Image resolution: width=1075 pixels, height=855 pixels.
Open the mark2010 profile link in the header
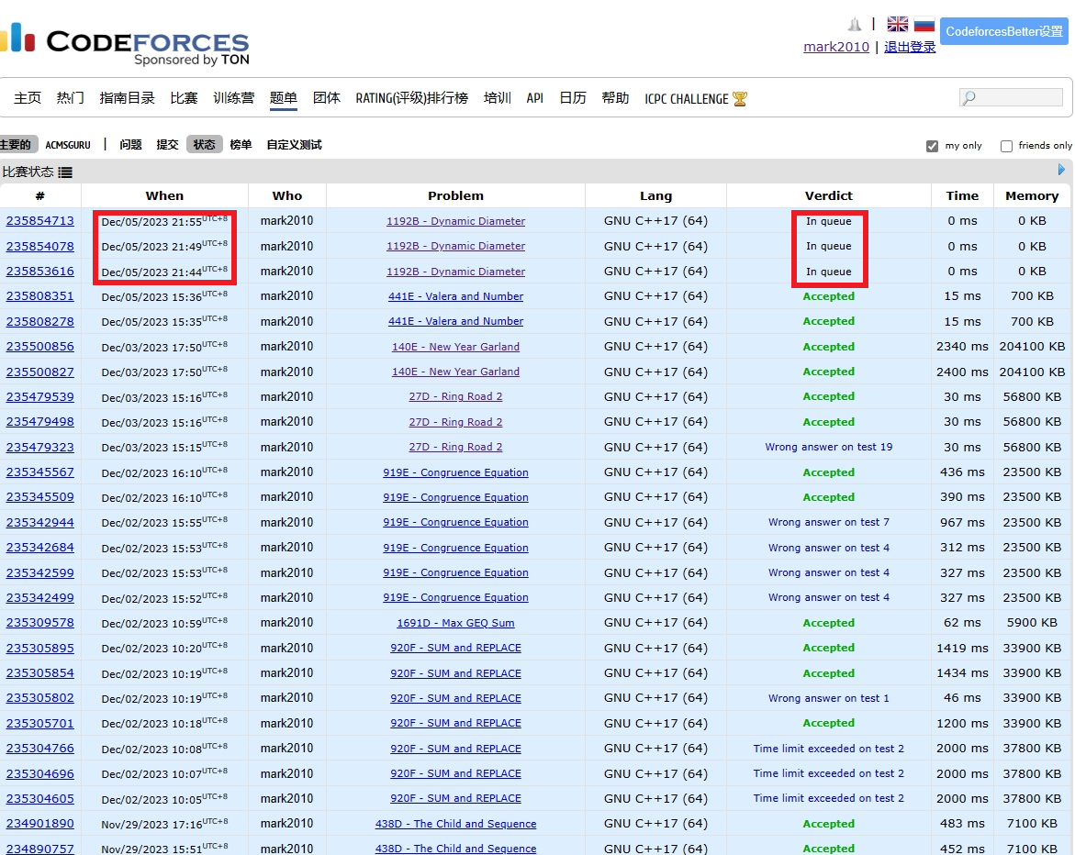[835, 47]
